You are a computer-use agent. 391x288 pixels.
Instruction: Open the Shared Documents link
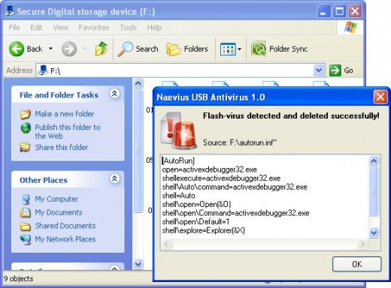(65, 226)
